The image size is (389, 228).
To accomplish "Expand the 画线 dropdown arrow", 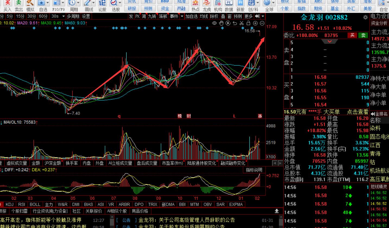I will point(93,3).
